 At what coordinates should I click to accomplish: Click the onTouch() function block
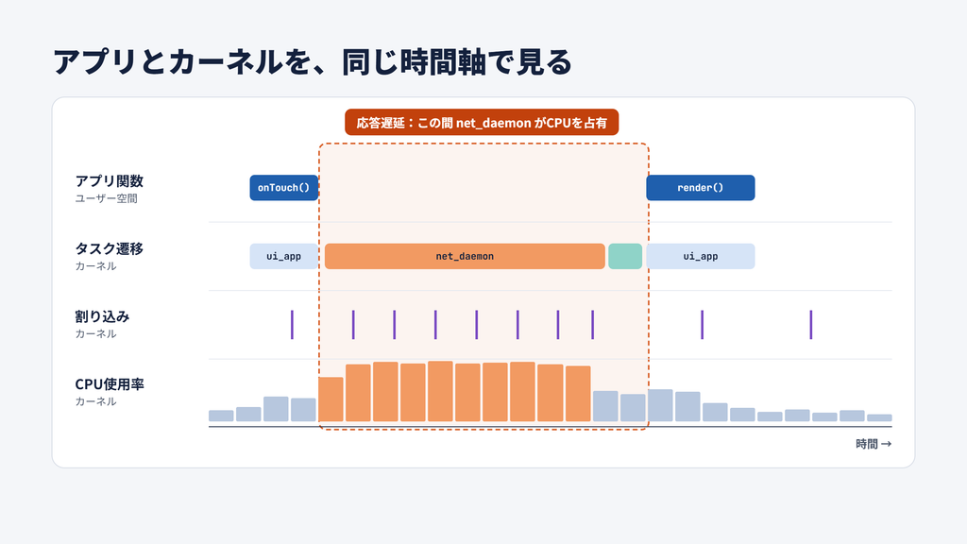(283, 188)
